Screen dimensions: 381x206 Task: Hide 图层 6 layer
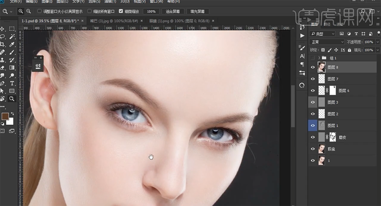point(313,90)
